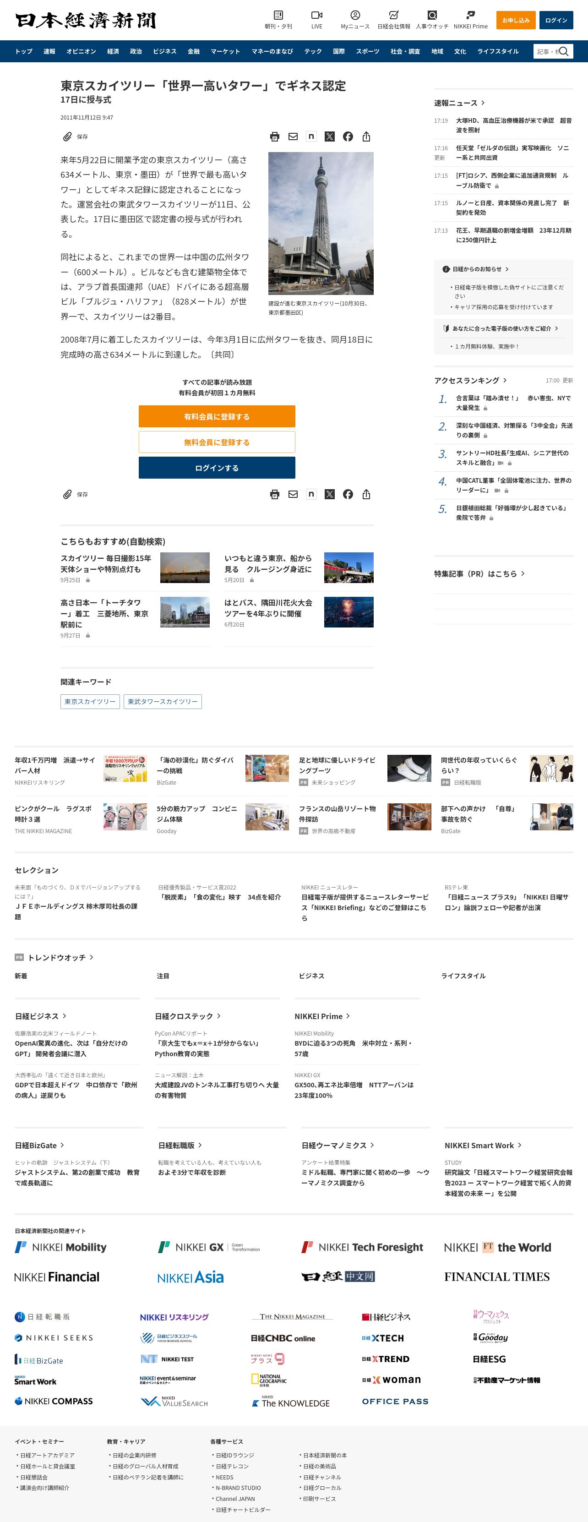The image size is (588, 1522).
Task: Open 東京スカイツリー keyword tag
Action: pos(90,701)
